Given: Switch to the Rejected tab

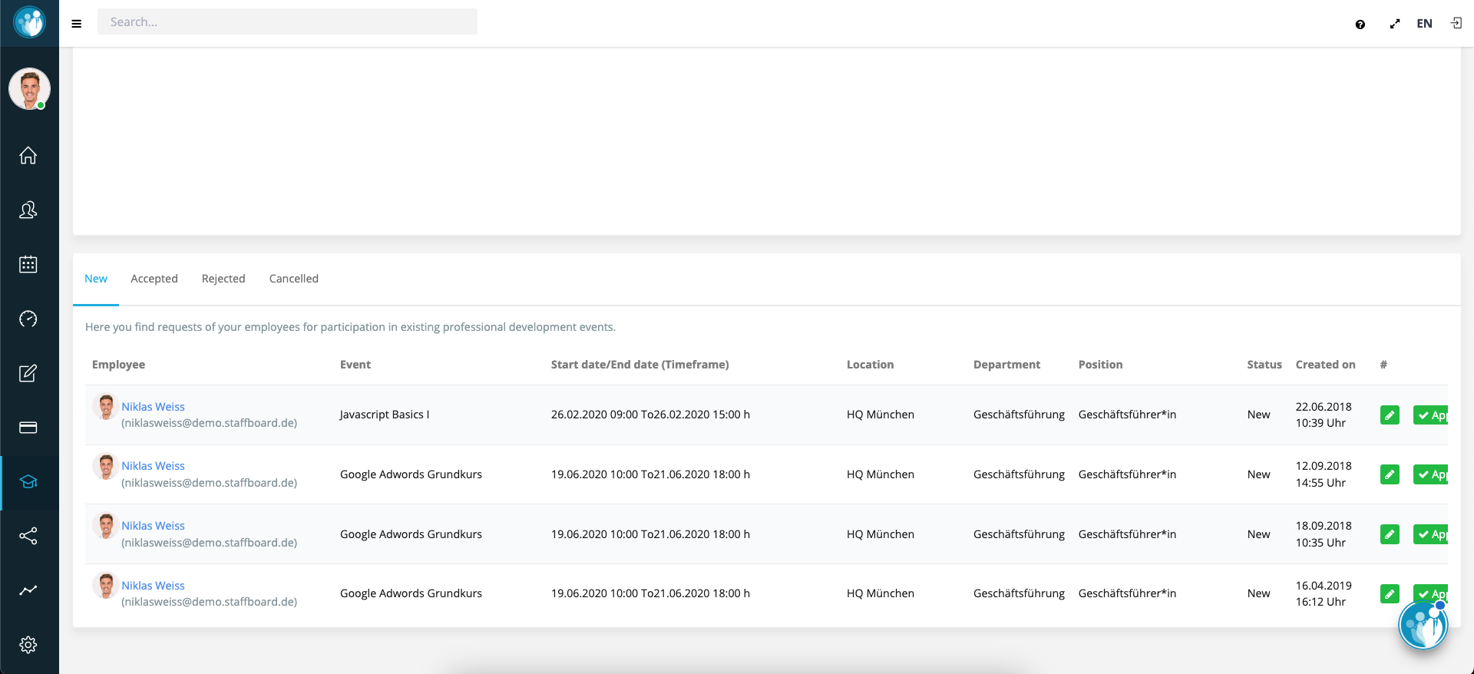Looking at the screenshot, I should (223, 279).
